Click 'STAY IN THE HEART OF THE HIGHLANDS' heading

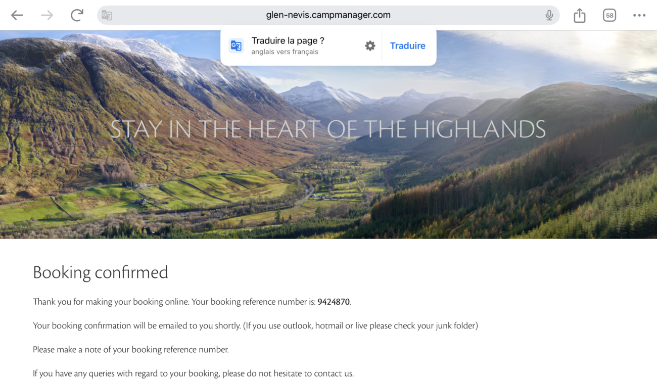click(x=328, y=129)
